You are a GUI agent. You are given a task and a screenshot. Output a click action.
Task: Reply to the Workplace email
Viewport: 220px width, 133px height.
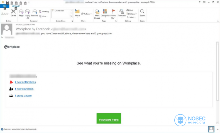click(x=21, y=13)
